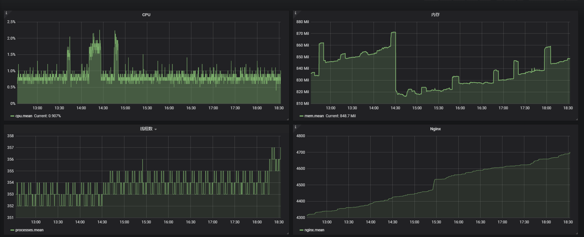Click the processes.mean legend color swatch
This screenshot has height=237, width=584.
click(12, 230)
